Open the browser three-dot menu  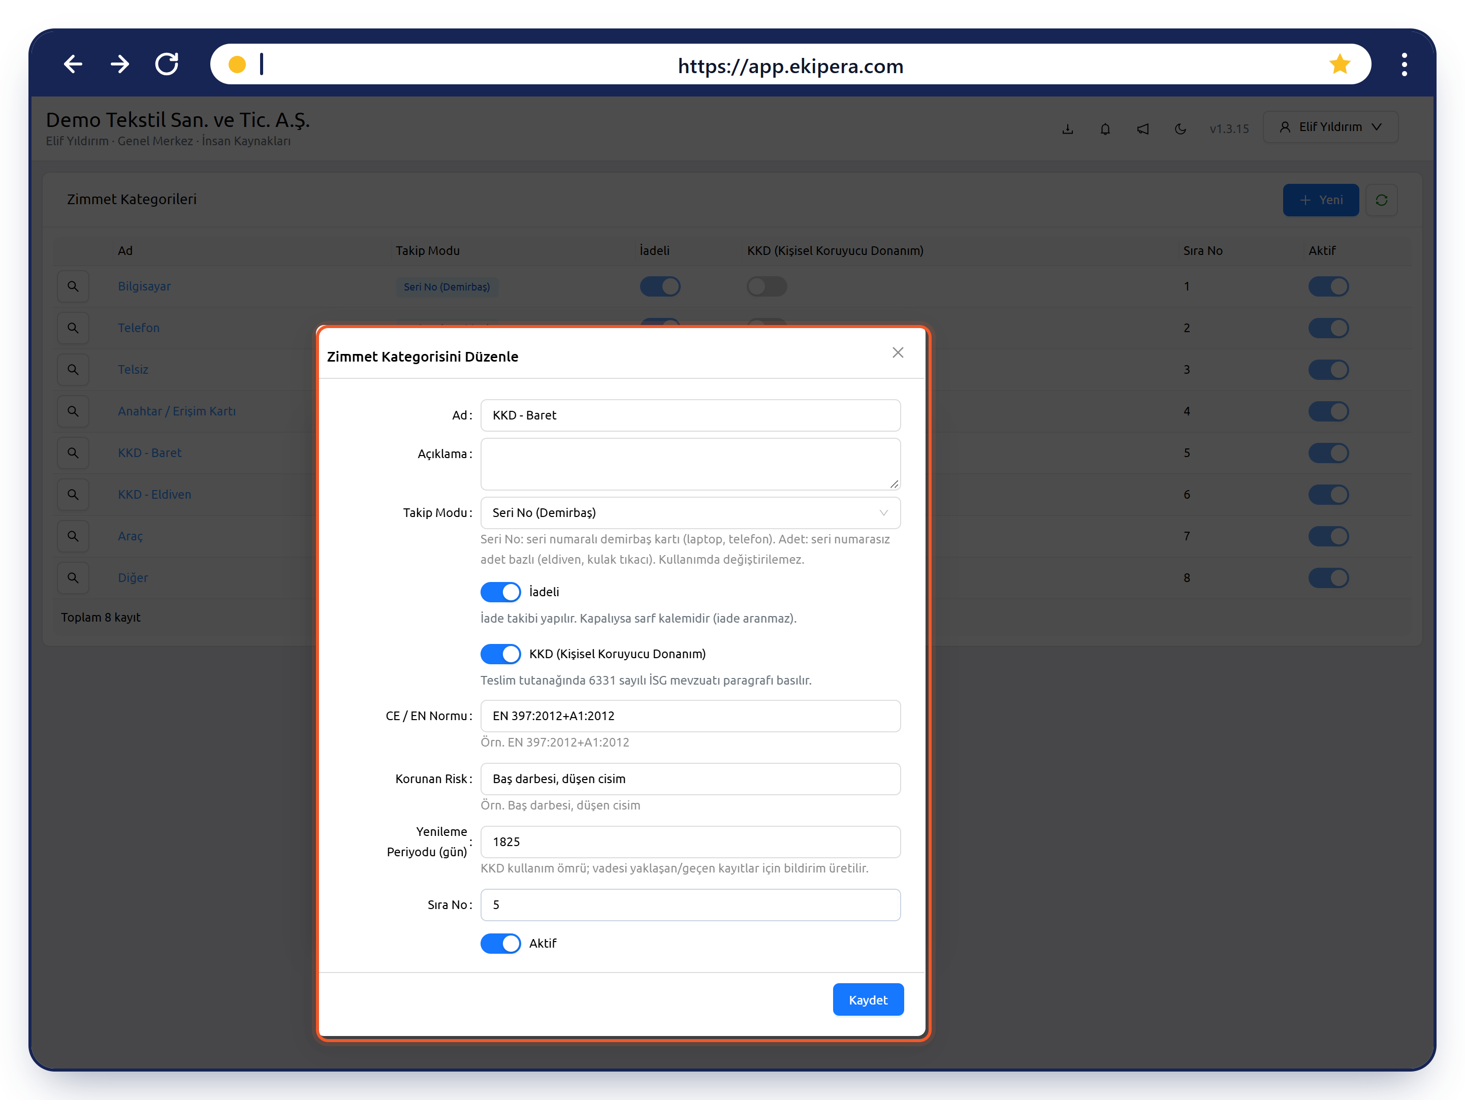click(x=1404, y=64)
